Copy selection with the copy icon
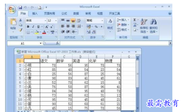The height and width of the screenshot is (112, 181). pos(21,25)
